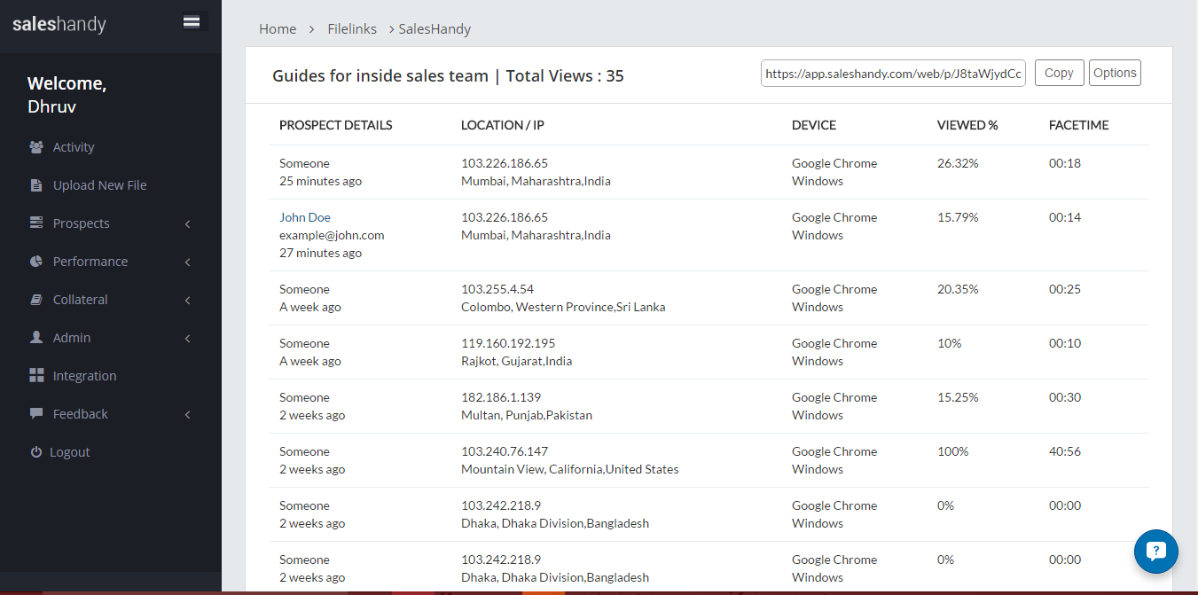Expand the Prospects submenu chevron

(x=187, y=224)
